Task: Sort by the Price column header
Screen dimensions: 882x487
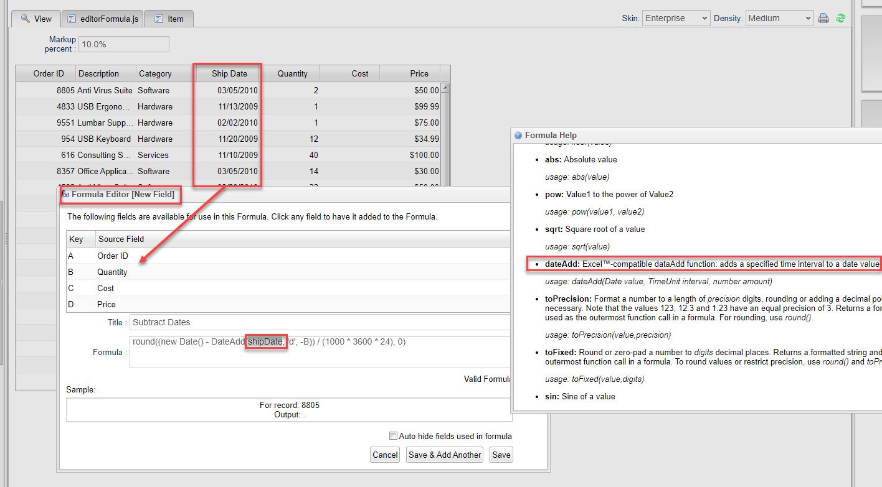Action: pos(410,73)
